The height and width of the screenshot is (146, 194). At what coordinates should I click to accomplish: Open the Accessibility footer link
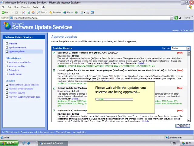coord(80,132)
